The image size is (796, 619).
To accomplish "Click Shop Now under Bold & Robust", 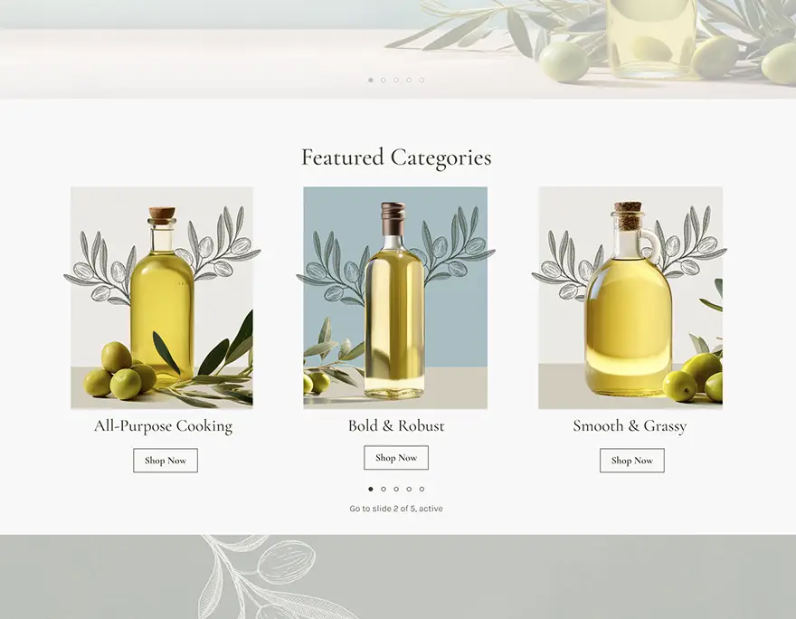I will click(x=396, y=458).
